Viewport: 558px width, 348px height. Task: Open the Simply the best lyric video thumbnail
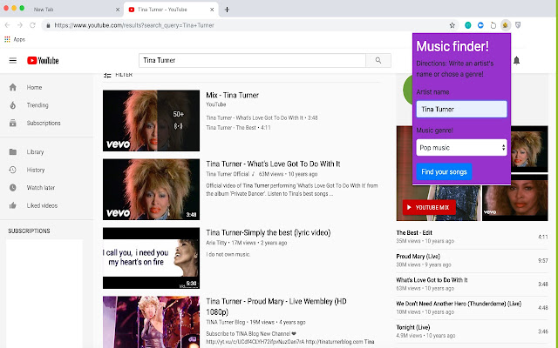(x=151, y=258)
